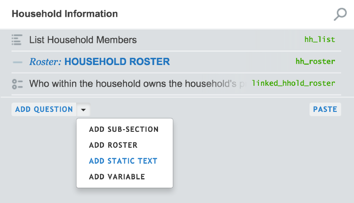Open the HOUSEHOLD ROSTER title

point(117,62)
